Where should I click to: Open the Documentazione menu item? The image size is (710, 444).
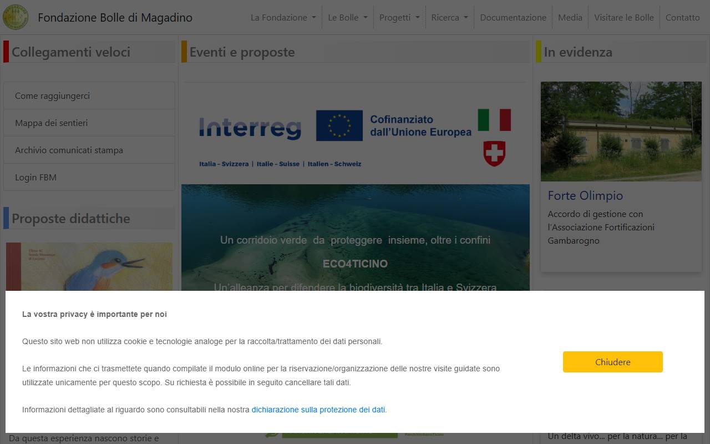tap(513, 17)
